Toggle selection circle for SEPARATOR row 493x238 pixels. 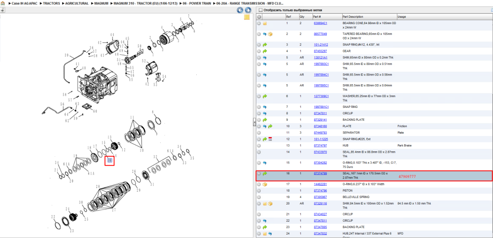[259, 133]
